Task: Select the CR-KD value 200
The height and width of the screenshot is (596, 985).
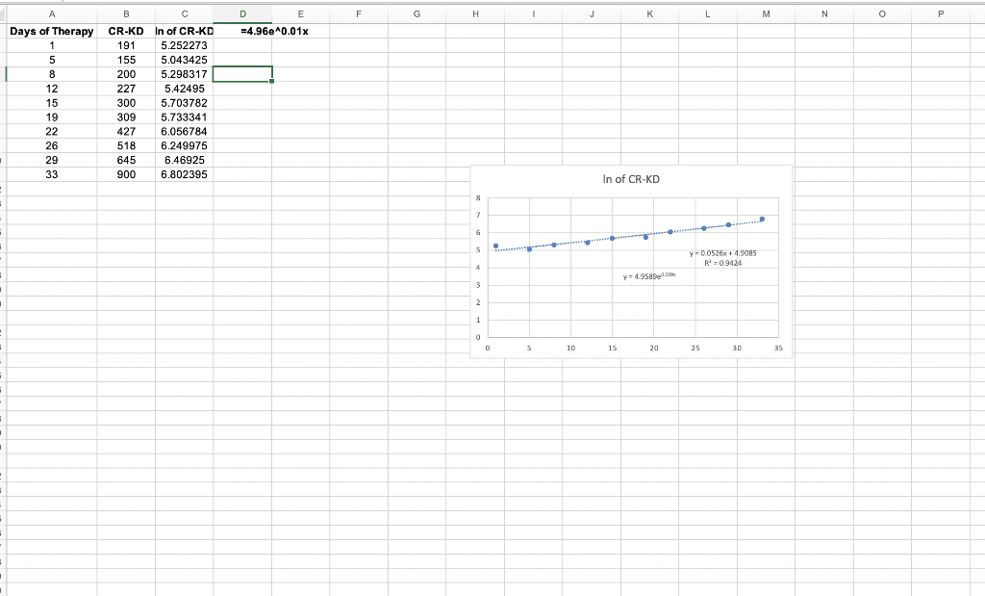Action: point(126,74)
